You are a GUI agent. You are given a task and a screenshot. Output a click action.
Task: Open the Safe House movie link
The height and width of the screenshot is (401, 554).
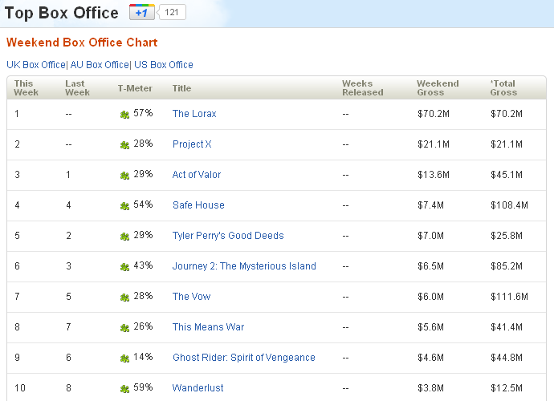click(x=198, y=205)
